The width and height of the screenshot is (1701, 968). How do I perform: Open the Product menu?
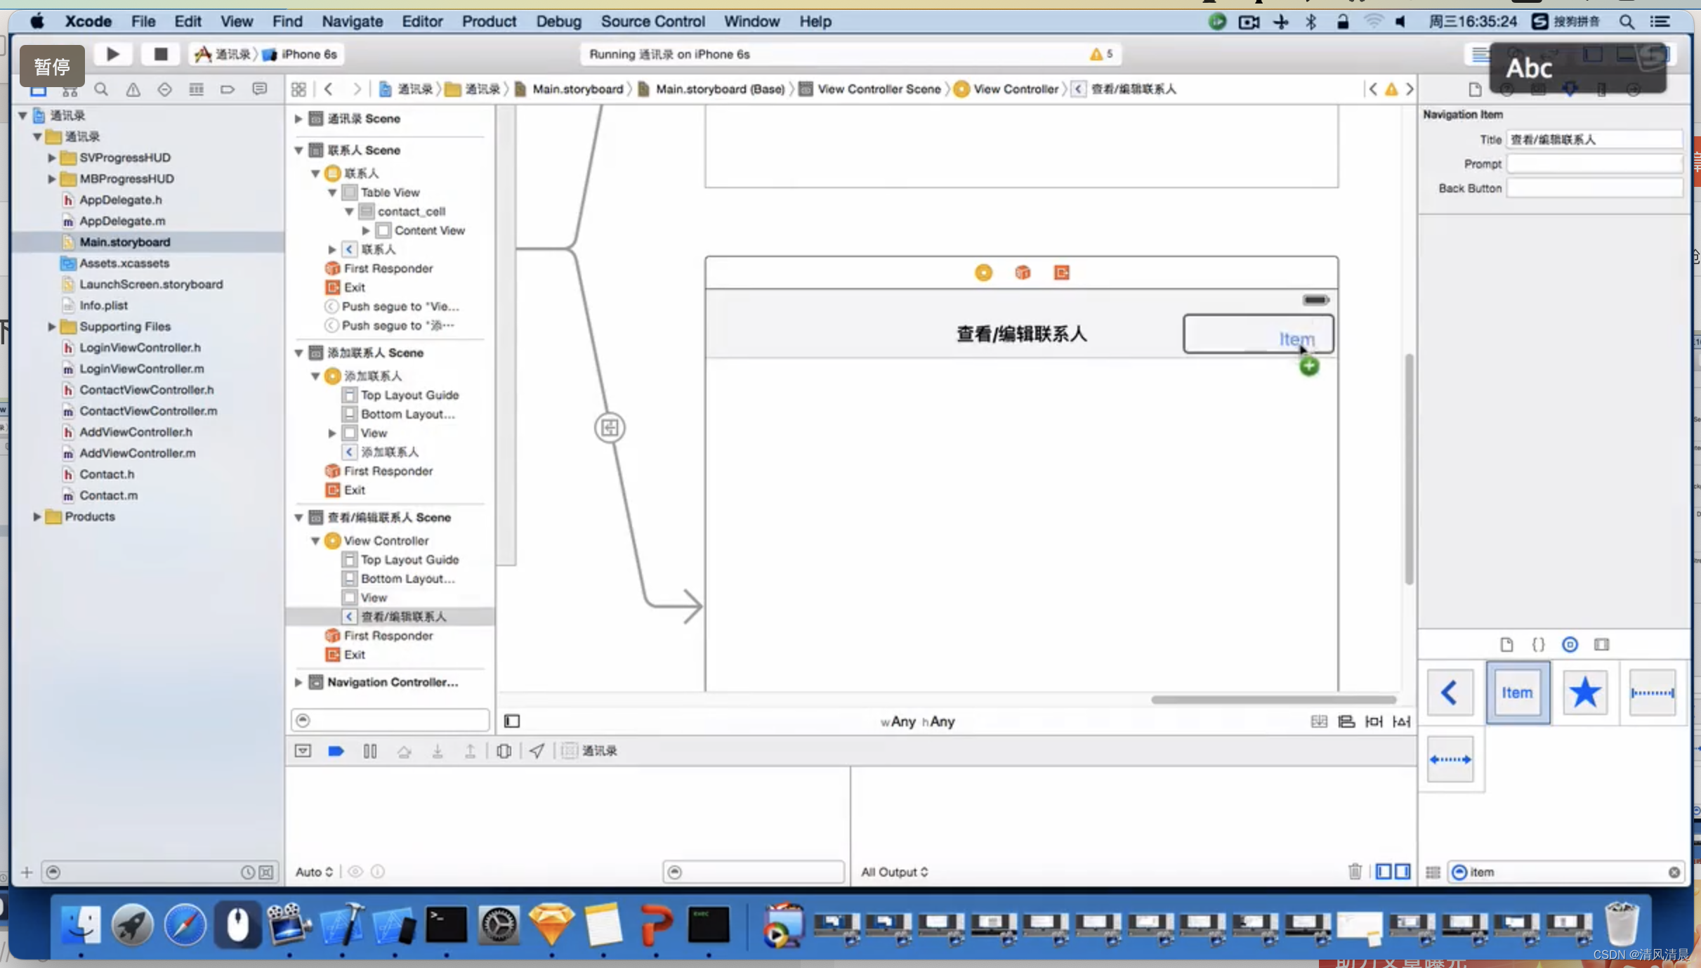tap(487, 21)
